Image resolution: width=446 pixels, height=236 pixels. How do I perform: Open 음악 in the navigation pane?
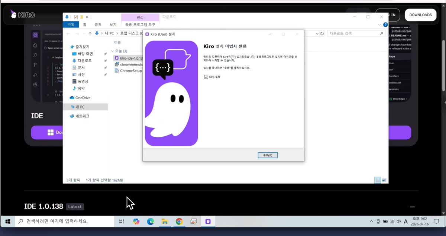click(x=78, y=88)
